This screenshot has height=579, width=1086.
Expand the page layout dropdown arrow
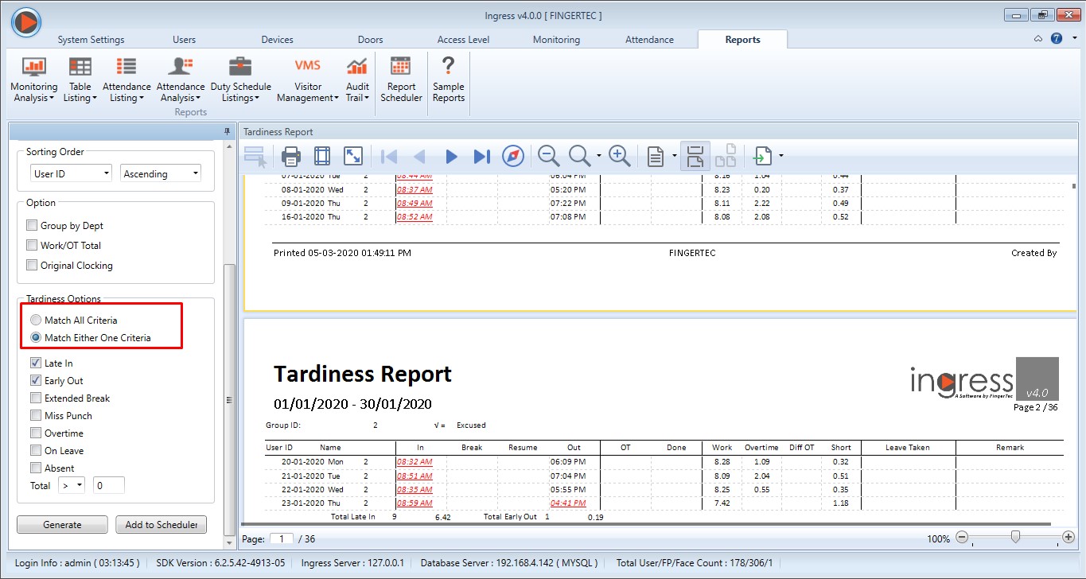click(x=675, y=157)
